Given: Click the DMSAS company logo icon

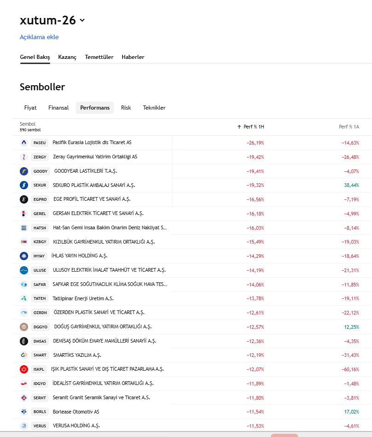Looking at the screenshot, I should coord(24,341).
